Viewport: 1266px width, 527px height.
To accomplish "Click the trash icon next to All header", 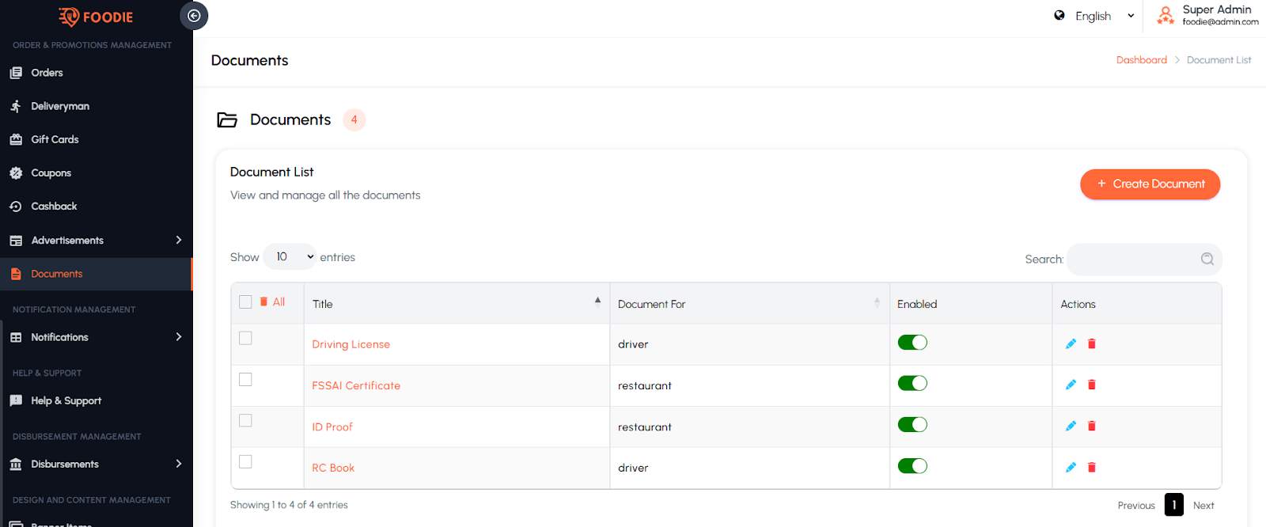I will [263, 301].
